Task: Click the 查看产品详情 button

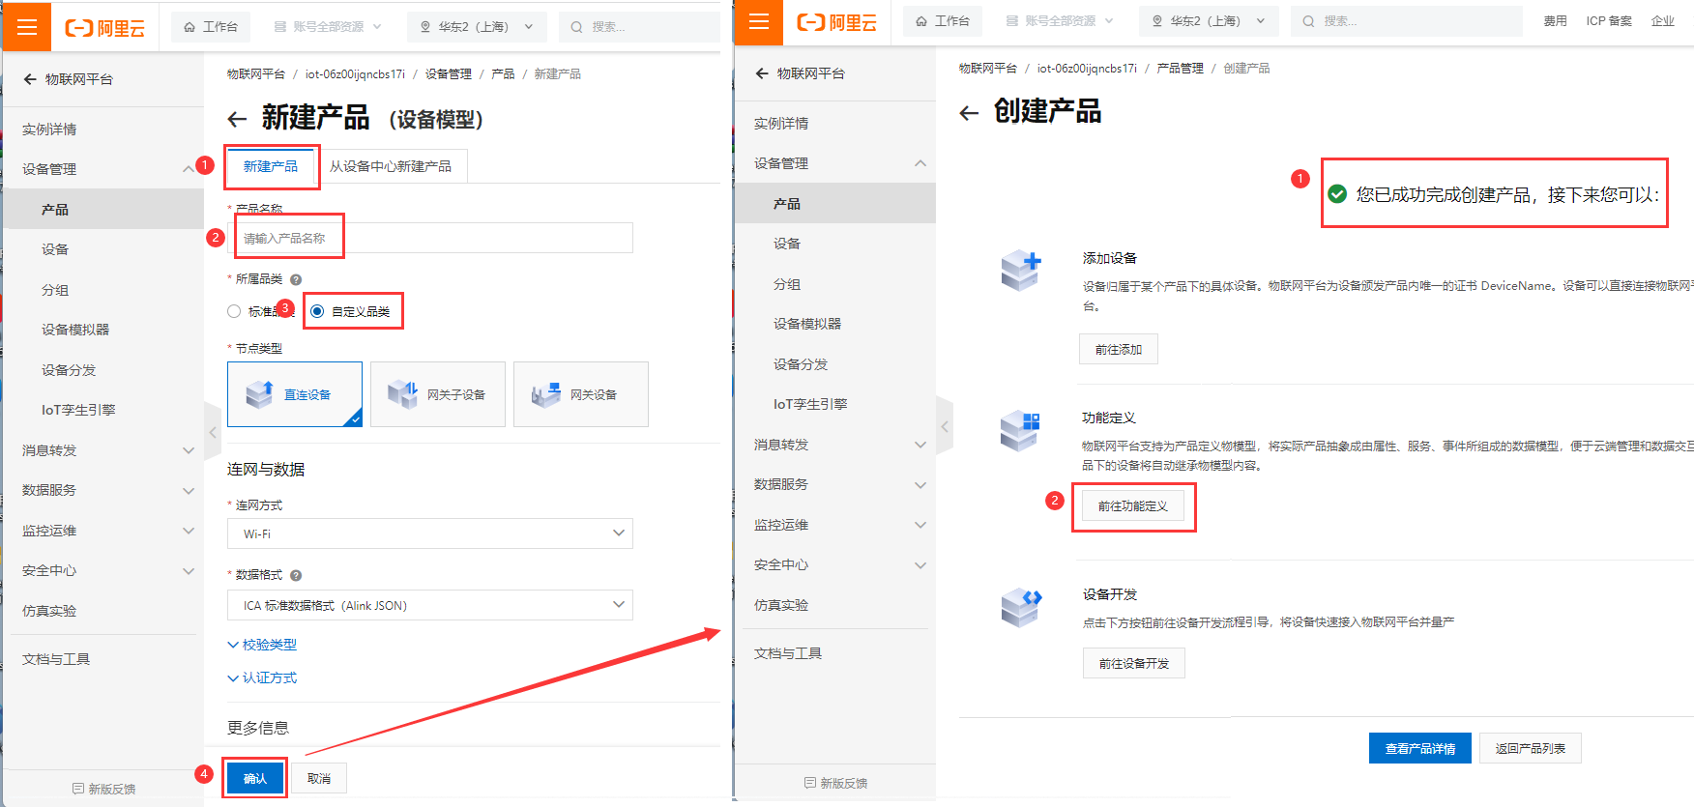Action: click(1419, 748)
